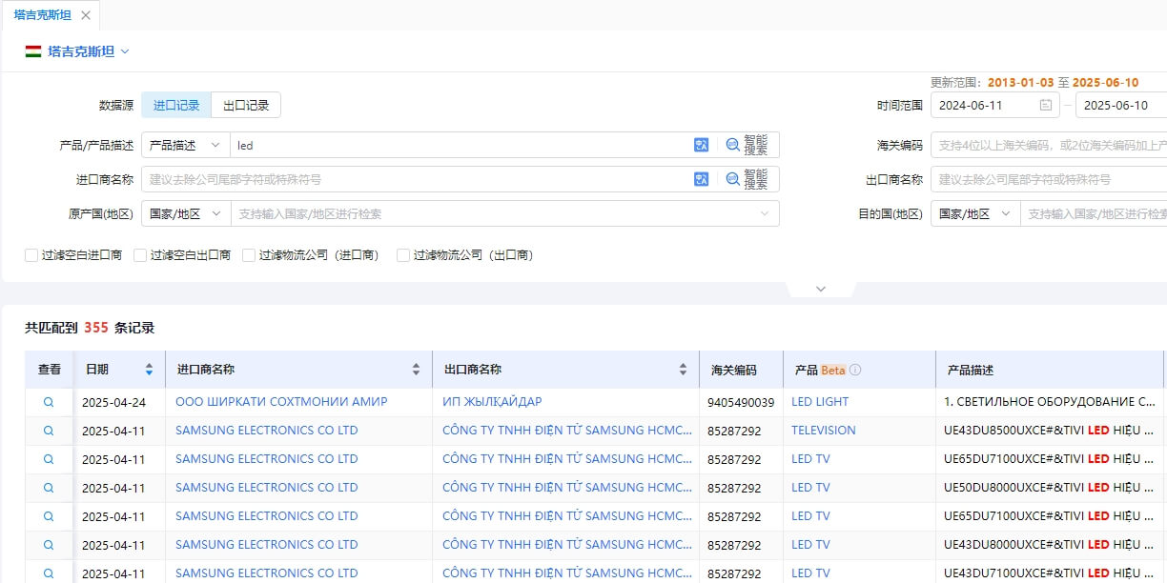Viewport: 1167px width, 583px height.
Task: Click the product search field containing led
Action: pyautogui.click(x=461, y=145)
